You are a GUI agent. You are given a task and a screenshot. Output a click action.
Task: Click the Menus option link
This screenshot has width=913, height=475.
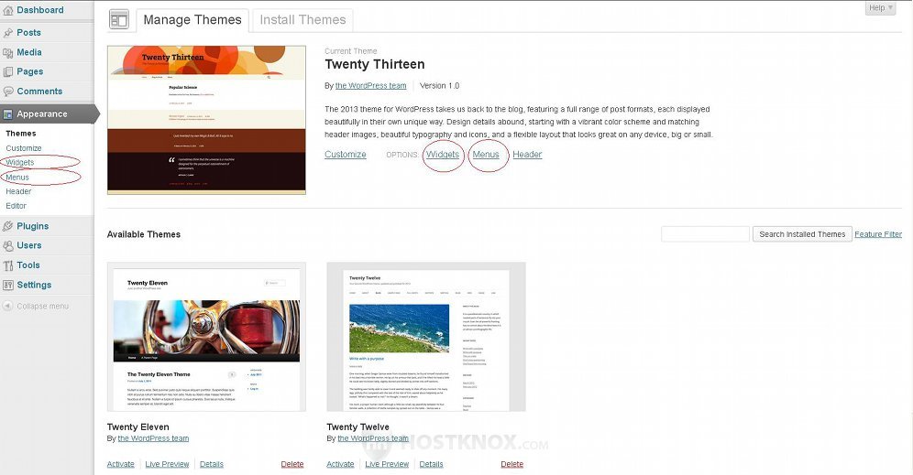pyautogui.click(x=486, y=154)
